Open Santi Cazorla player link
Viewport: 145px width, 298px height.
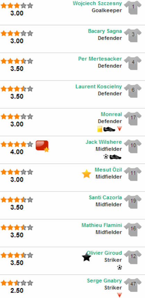[x=105, y=197]
